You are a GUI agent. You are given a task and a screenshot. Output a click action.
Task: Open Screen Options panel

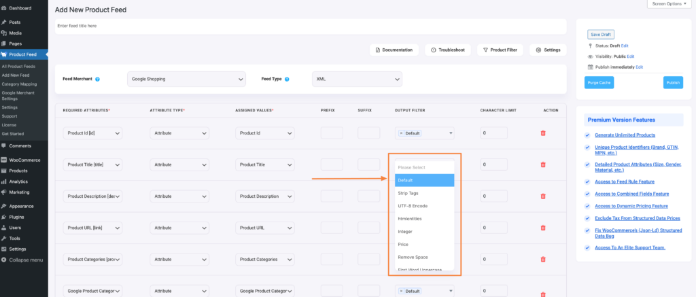pyautogui.click(x=670, y=4)
